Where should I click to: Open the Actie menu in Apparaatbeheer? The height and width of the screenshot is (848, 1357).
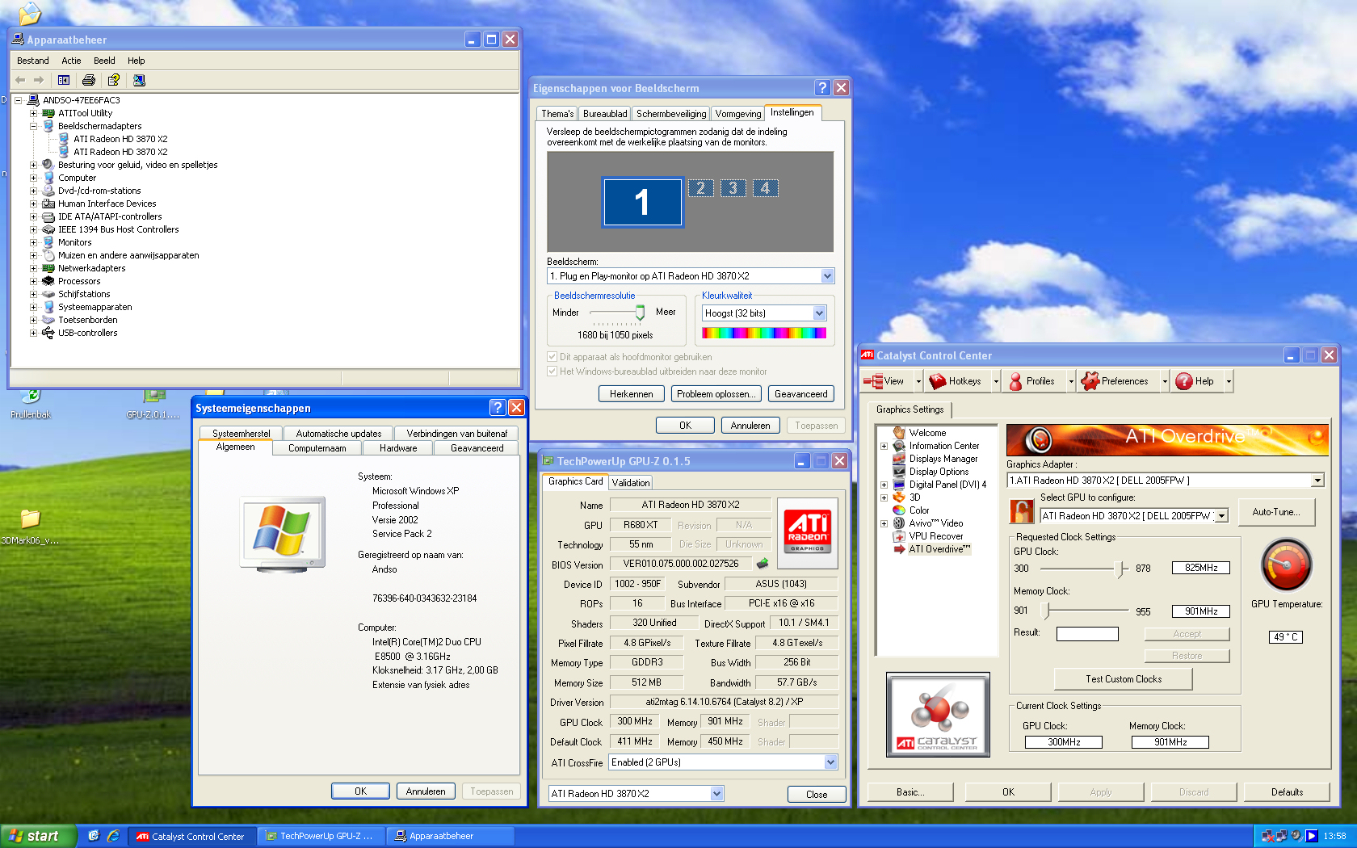click(71, 61)
